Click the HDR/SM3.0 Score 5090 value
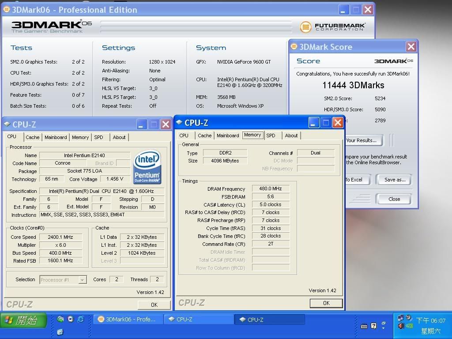452x339 pixels. (380, 109)
